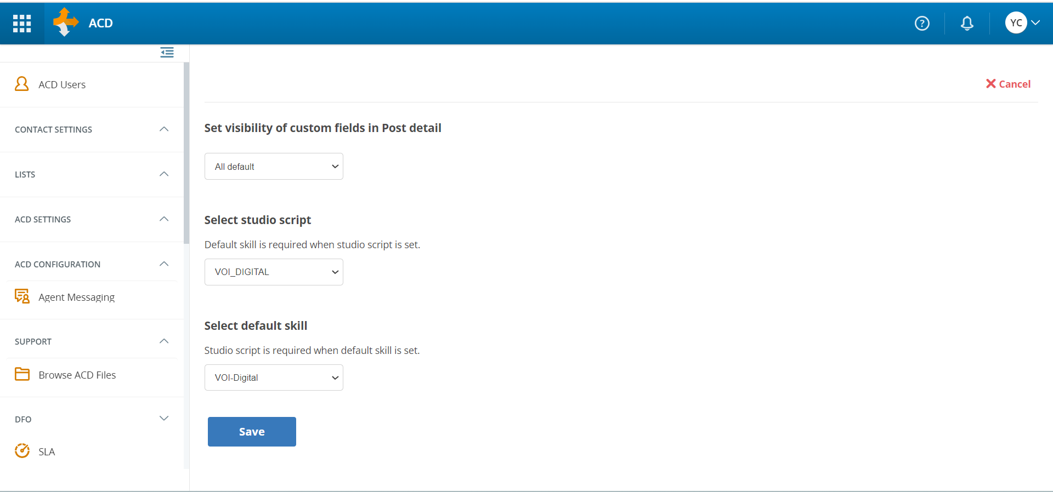The width and height of the screenshot is (1053, 492).
Task: Click the SLA gauge icon
Action: pyautogui.click(x=22, y=451)
